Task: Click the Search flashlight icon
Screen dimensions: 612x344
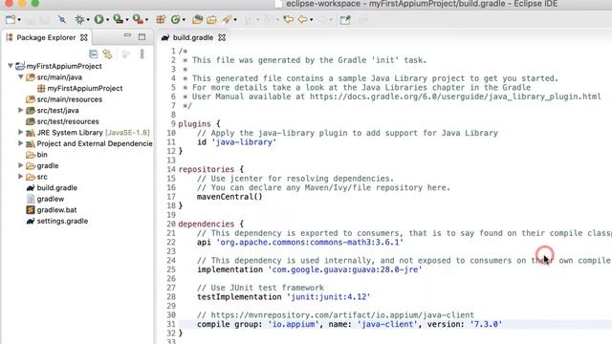Action: [227, 19]
